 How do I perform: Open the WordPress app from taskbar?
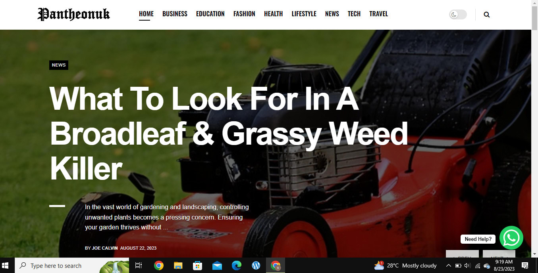click(x=256, y=265)
